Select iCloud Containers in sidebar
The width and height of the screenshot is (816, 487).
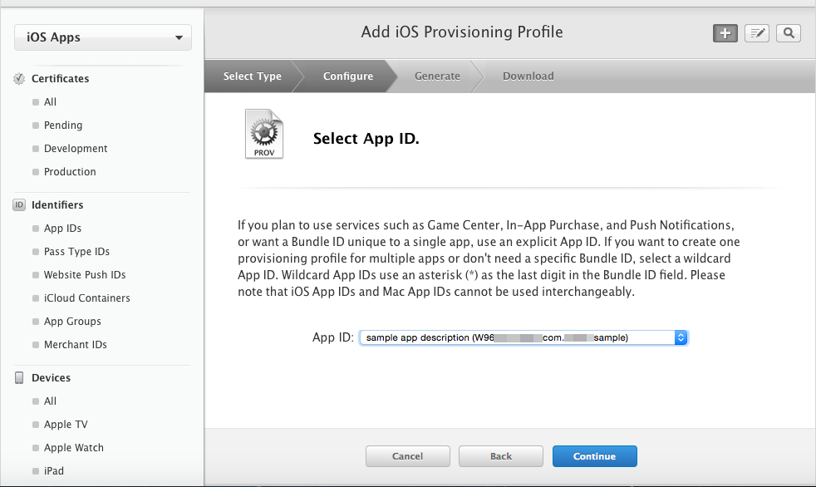click(86, 298)
